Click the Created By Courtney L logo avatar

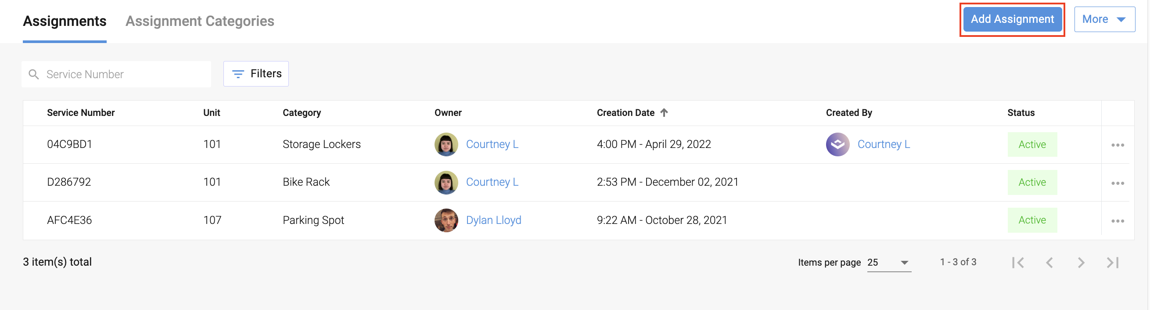(x=837, y=144)
